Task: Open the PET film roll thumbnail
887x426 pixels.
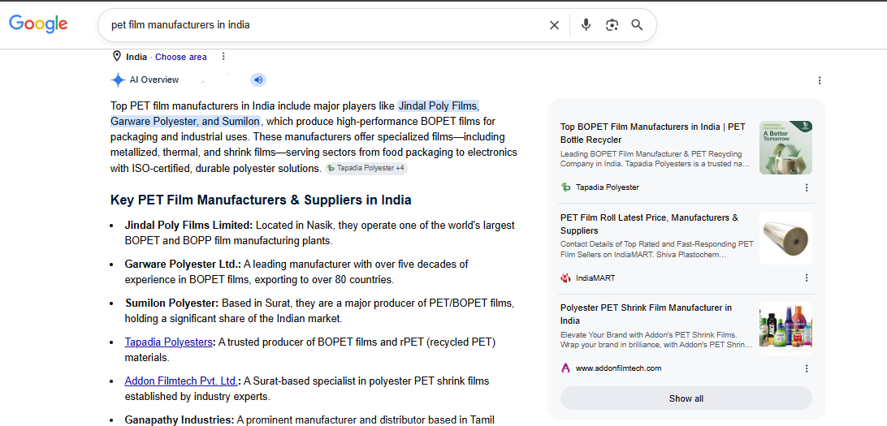Action: (785, 239)
